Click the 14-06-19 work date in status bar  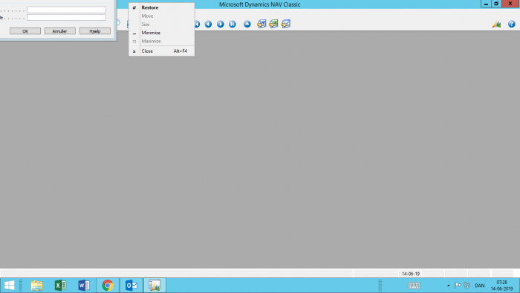411,274
